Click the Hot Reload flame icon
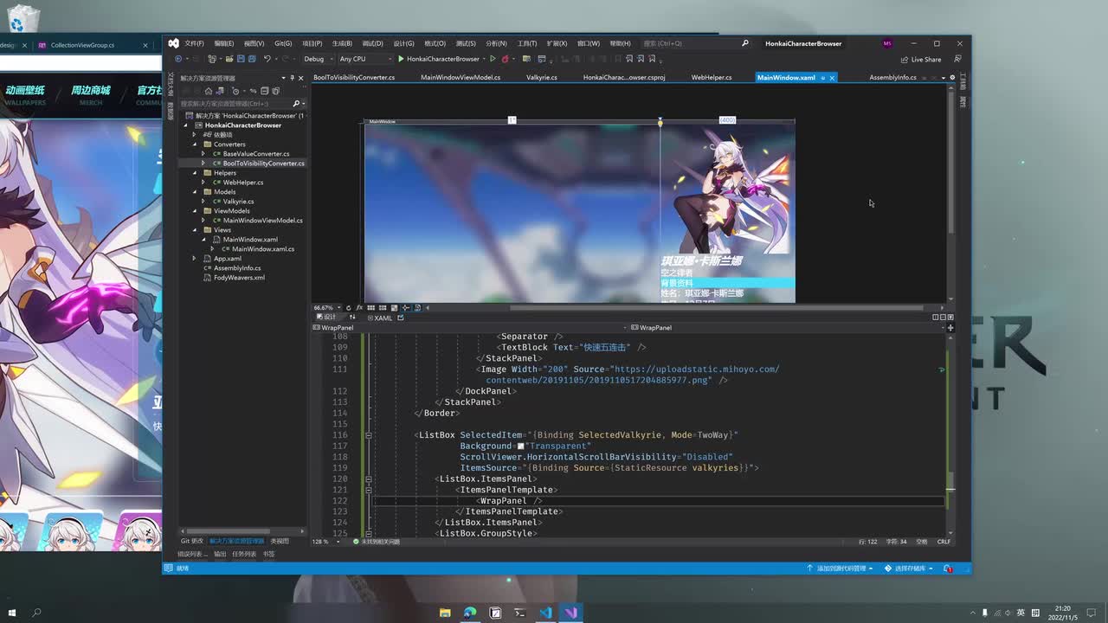The image size is (1108, 623). (x=505, y=59)
